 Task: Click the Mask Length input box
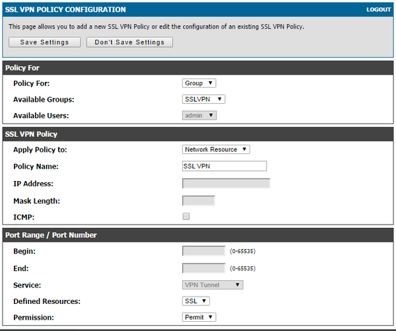tap(199, 201)
